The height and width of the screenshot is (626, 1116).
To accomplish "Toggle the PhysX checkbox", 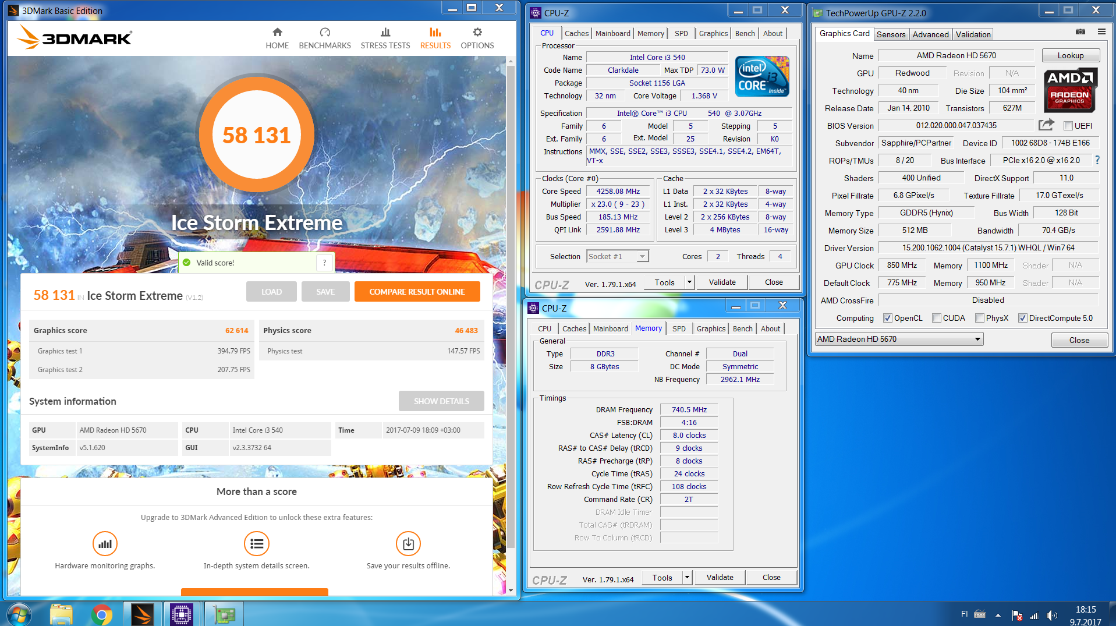I will coord(980,318).
